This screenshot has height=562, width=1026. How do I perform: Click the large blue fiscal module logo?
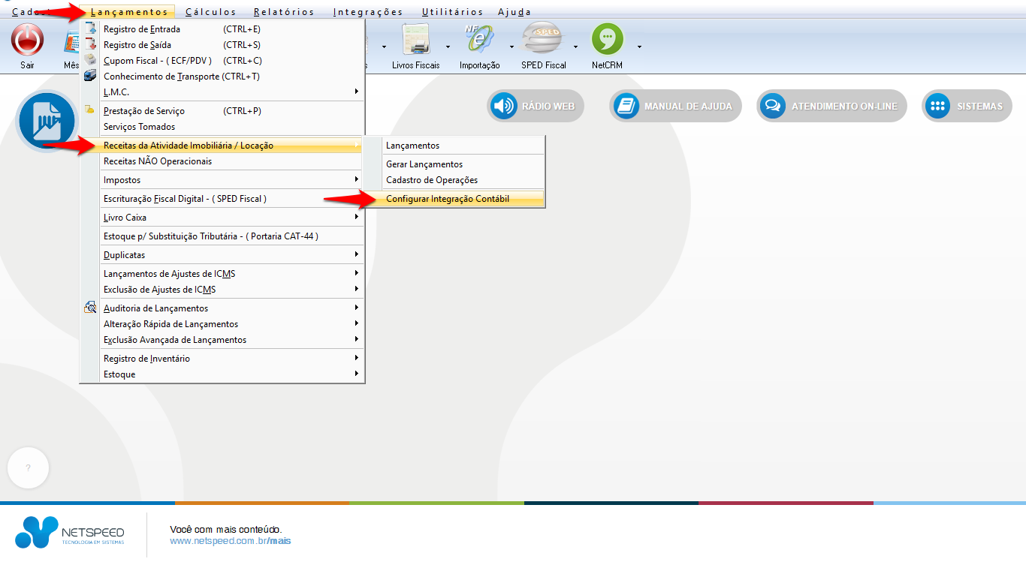47,121
